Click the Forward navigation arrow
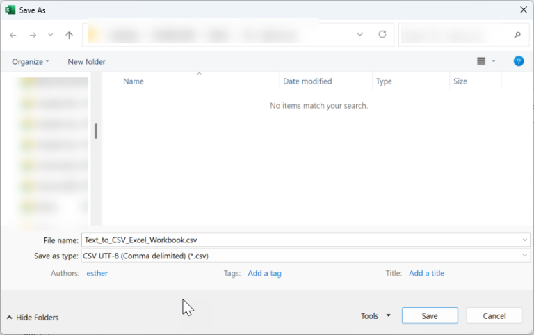534x335 pixels. point(33,35)
